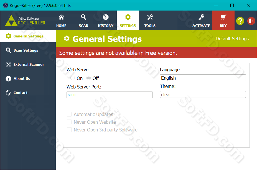Screen dimensions: 257x170
Task: Toggle the Never Open Website checkbox
Action: [x=69, y=122]
